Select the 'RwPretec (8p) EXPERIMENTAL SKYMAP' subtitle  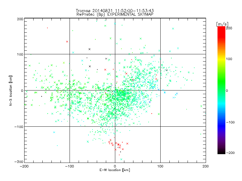[x=115, y=14]
